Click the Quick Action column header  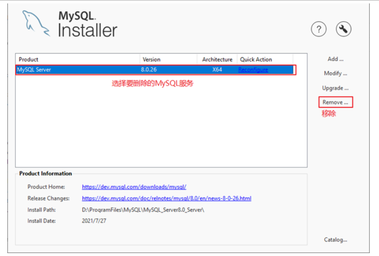265,59
